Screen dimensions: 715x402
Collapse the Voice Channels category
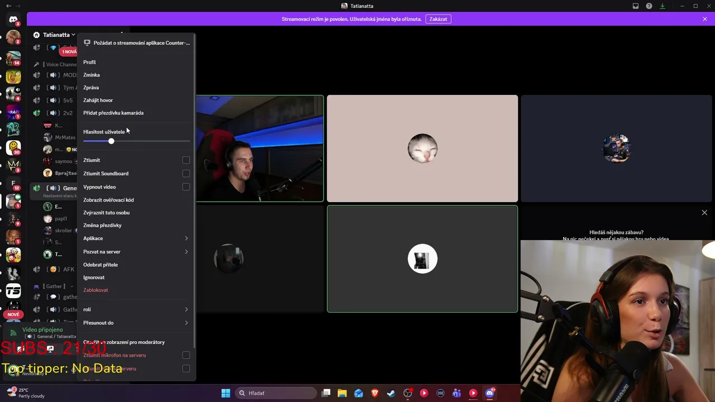coord(55,64)
